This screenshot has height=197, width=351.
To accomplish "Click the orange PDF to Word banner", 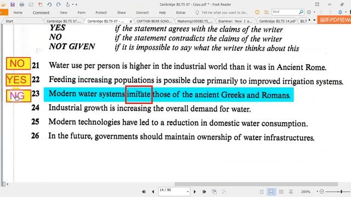I will click(x=334, y=20).
